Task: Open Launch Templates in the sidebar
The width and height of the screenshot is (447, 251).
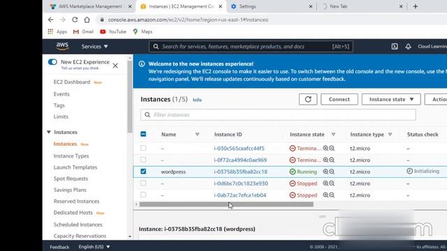Action: [75, 167]
